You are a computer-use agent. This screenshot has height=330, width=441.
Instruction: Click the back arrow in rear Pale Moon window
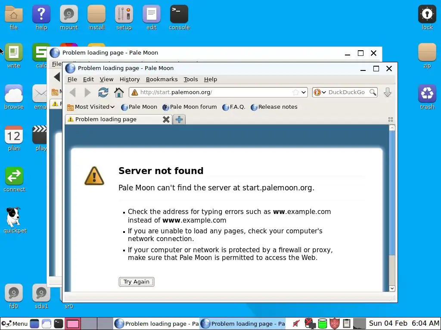point(57,76)
